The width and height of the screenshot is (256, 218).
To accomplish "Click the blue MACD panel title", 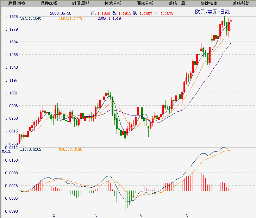I will (x=7, y=151).
